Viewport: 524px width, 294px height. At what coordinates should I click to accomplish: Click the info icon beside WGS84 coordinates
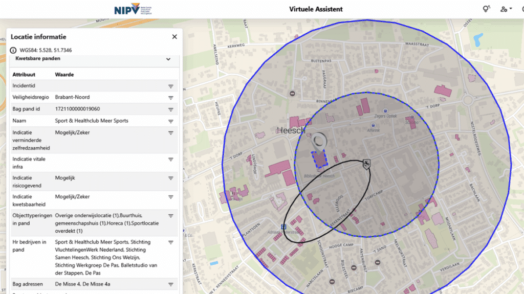pos(13,51)
